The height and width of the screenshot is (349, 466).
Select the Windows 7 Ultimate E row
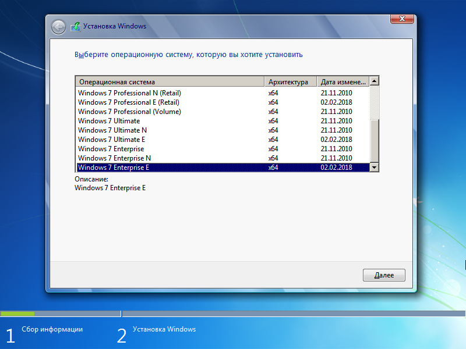click(223, 140)
